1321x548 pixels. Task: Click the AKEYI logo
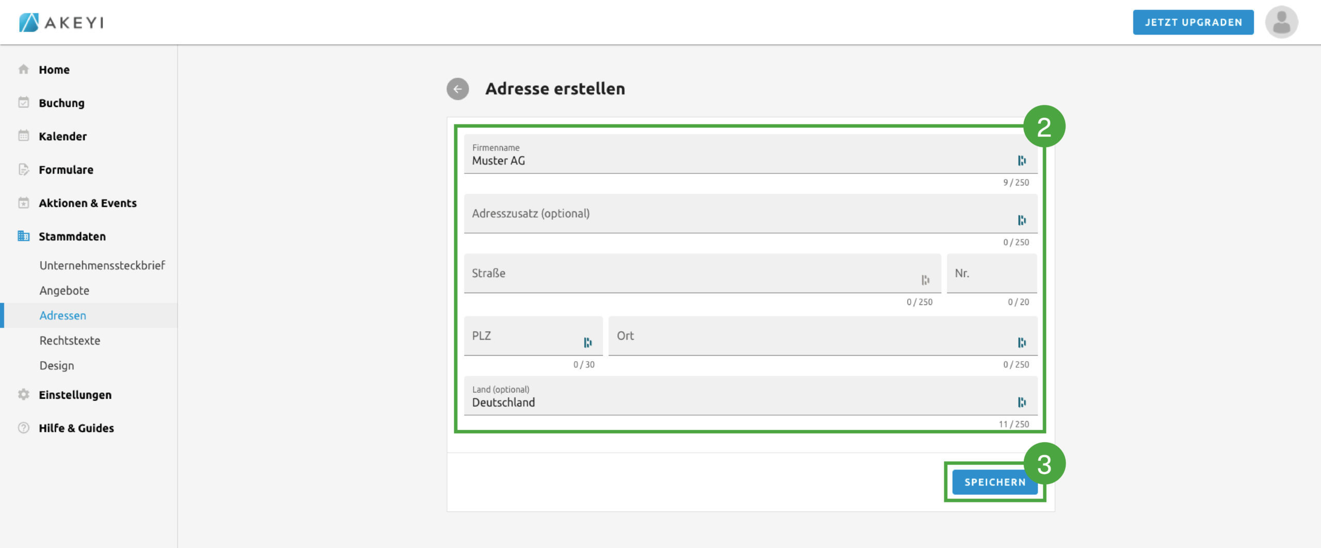[61, 22]
